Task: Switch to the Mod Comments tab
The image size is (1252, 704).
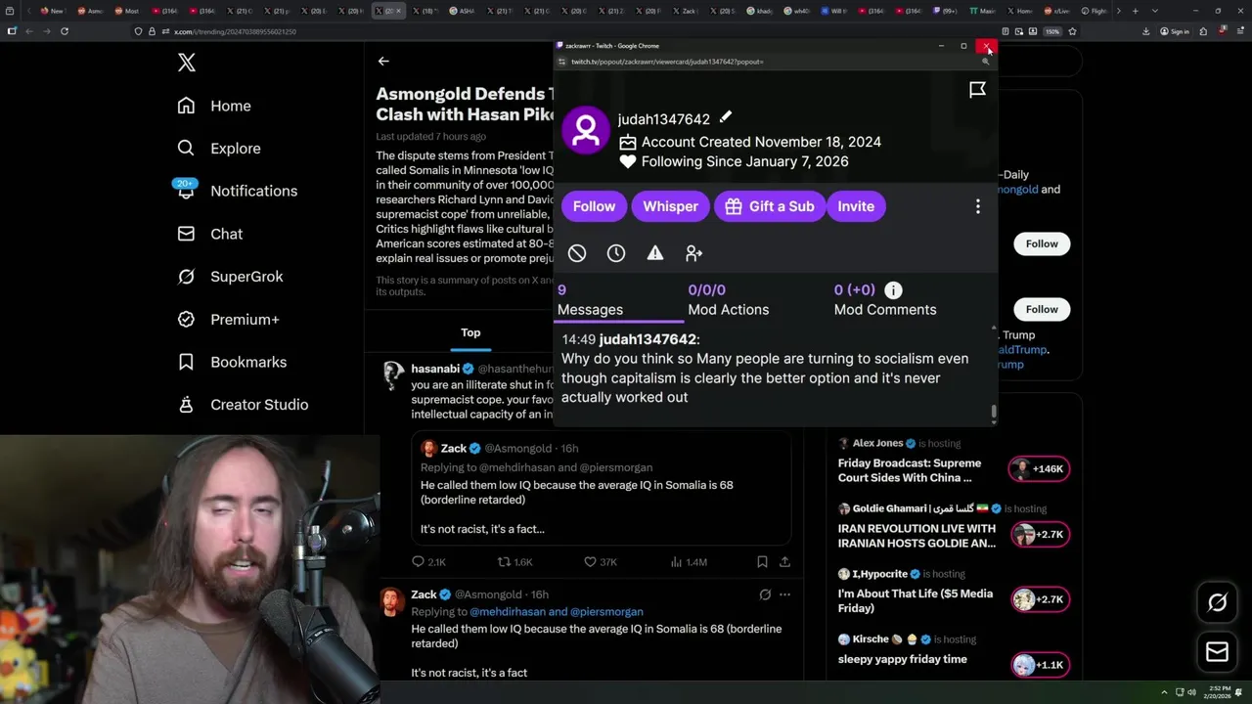Action: click(x=884, y=300)
